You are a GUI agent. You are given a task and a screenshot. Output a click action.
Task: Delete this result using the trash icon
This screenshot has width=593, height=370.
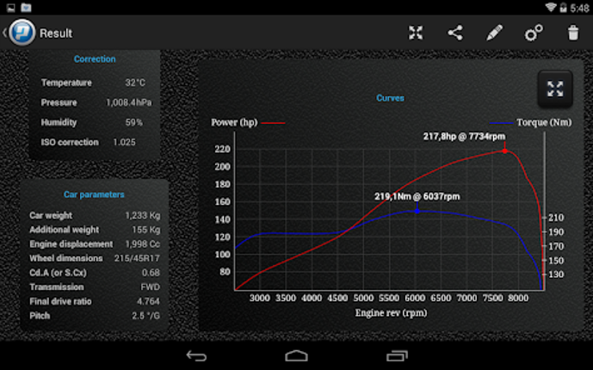click(573, 34)
